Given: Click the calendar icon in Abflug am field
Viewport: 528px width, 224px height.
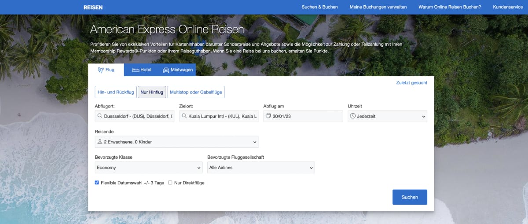Looking at the screenshot, I should [x=269, y=117].
